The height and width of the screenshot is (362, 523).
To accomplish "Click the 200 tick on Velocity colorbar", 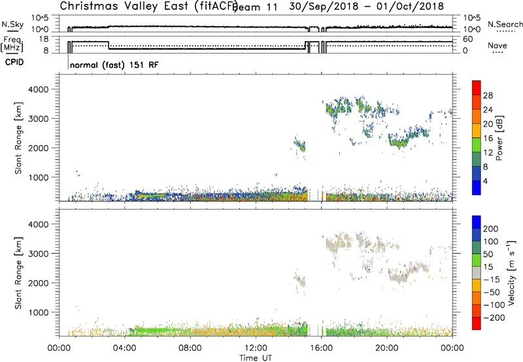I will point(491,229).
